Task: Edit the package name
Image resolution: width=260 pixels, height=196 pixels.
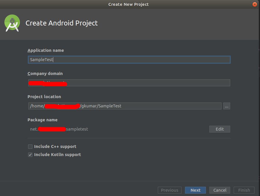Action: [219, 129]
